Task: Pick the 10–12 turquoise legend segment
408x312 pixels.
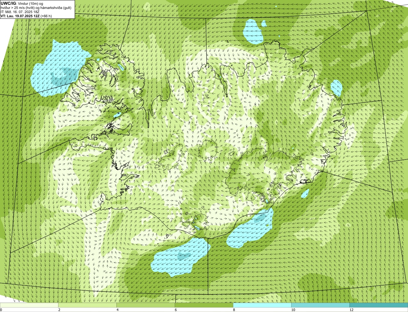Action: tap(321, 305)
